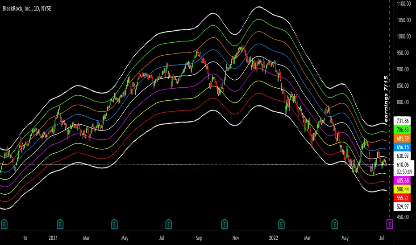Click the Jul label beside the purple E marker
Image resolution: width=416 pixels, height=245 pixels.
coord(382,238)
